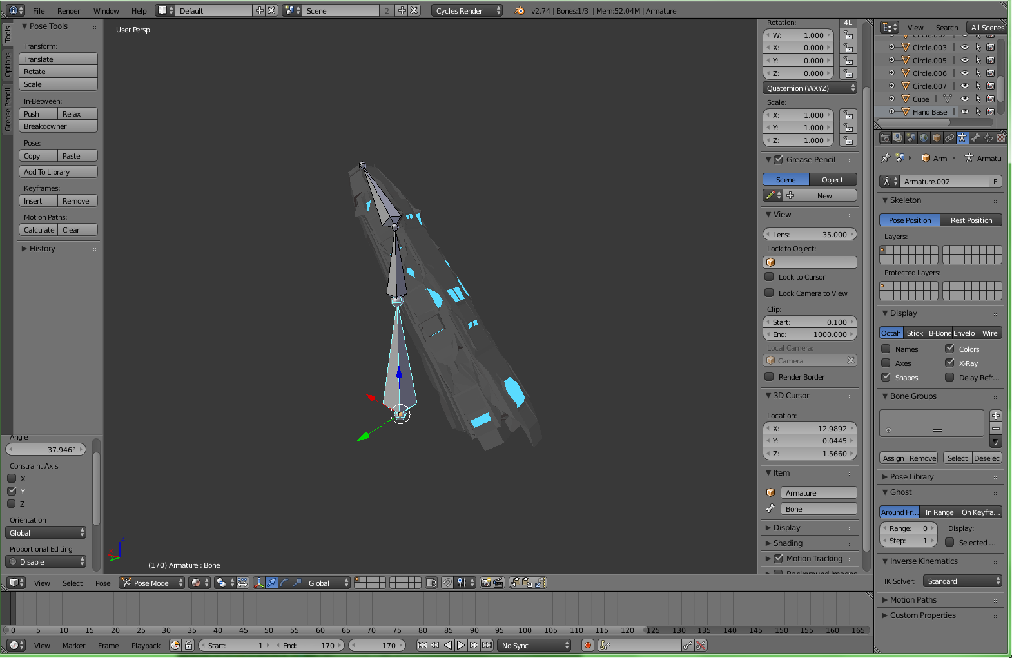The width and height of the screenshot is (1012, 658).
Task: Click the OpenGL render active viewport camera icon
Action: [x=486, y=583]
